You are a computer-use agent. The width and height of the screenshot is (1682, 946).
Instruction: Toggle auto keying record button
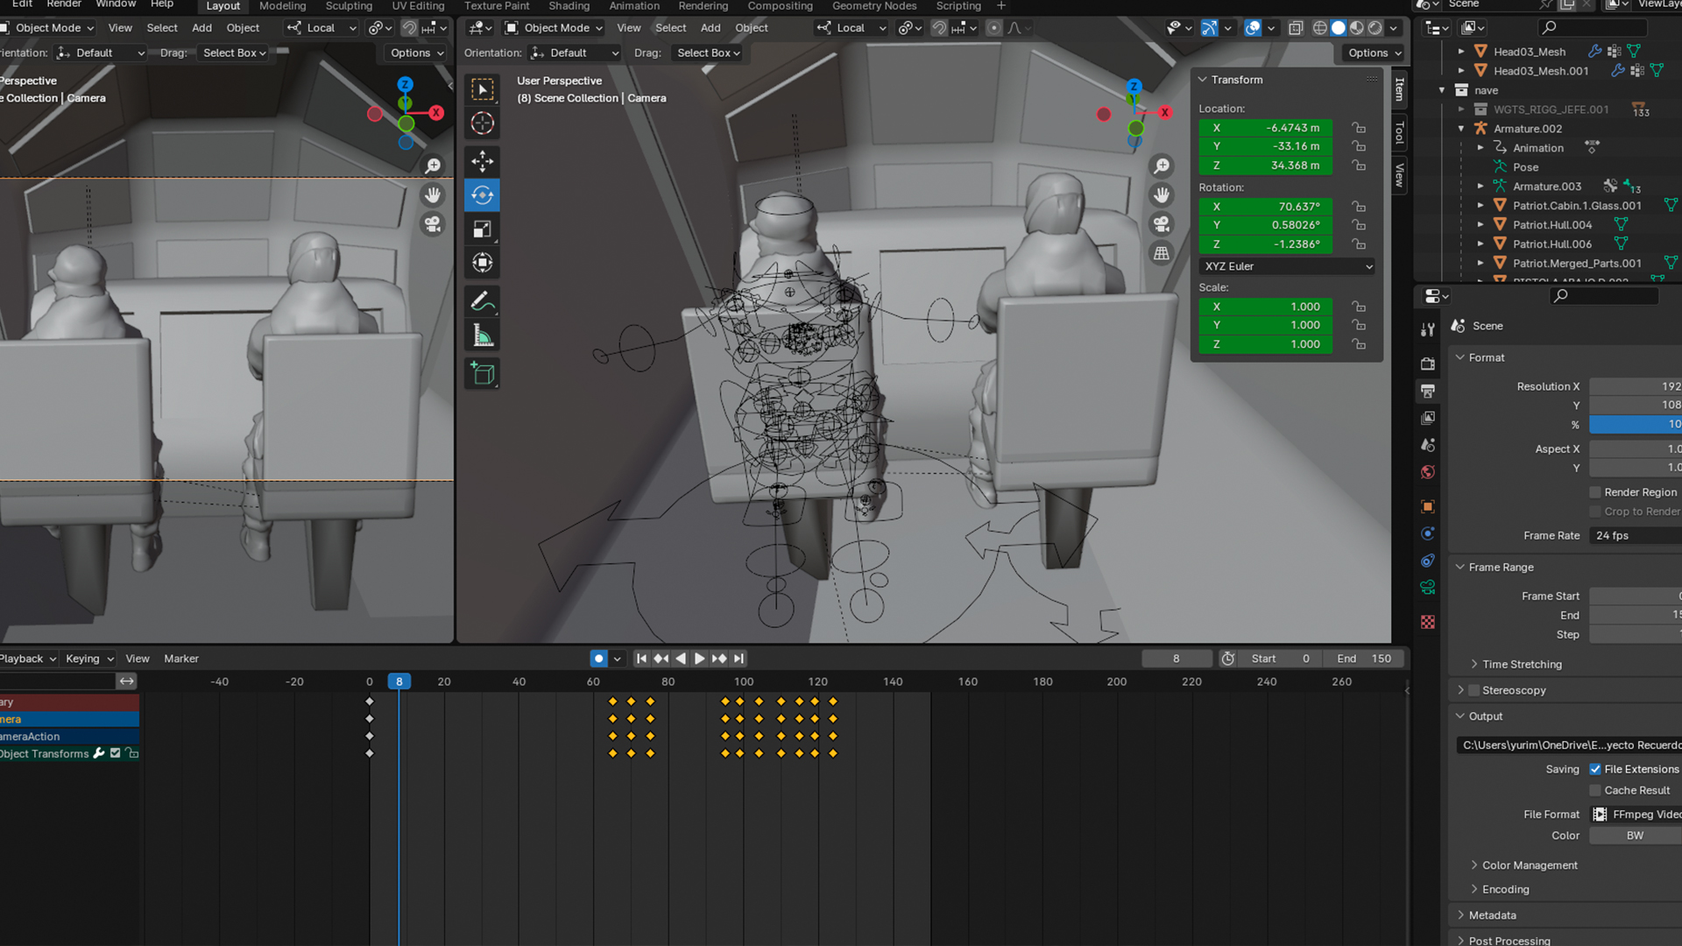click(x=598, y=659)
